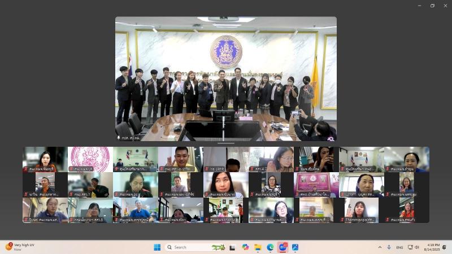Click the microphone icon in the system tray
The height and width of the screenshot is (254, 452).
pos(389,247)
